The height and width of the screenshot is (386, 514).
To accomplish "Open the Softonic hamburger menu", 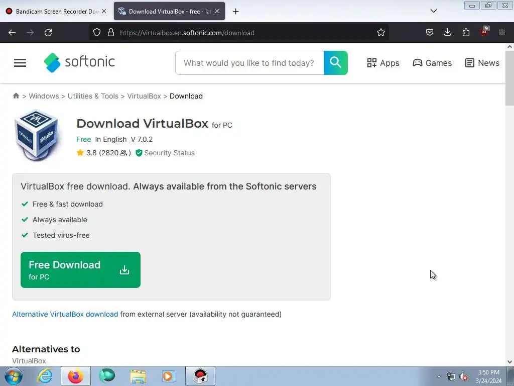I will [20, 63].
